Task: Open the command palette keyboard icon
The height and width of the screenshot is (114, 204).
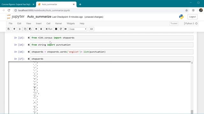Action: (x=91, y=29)
